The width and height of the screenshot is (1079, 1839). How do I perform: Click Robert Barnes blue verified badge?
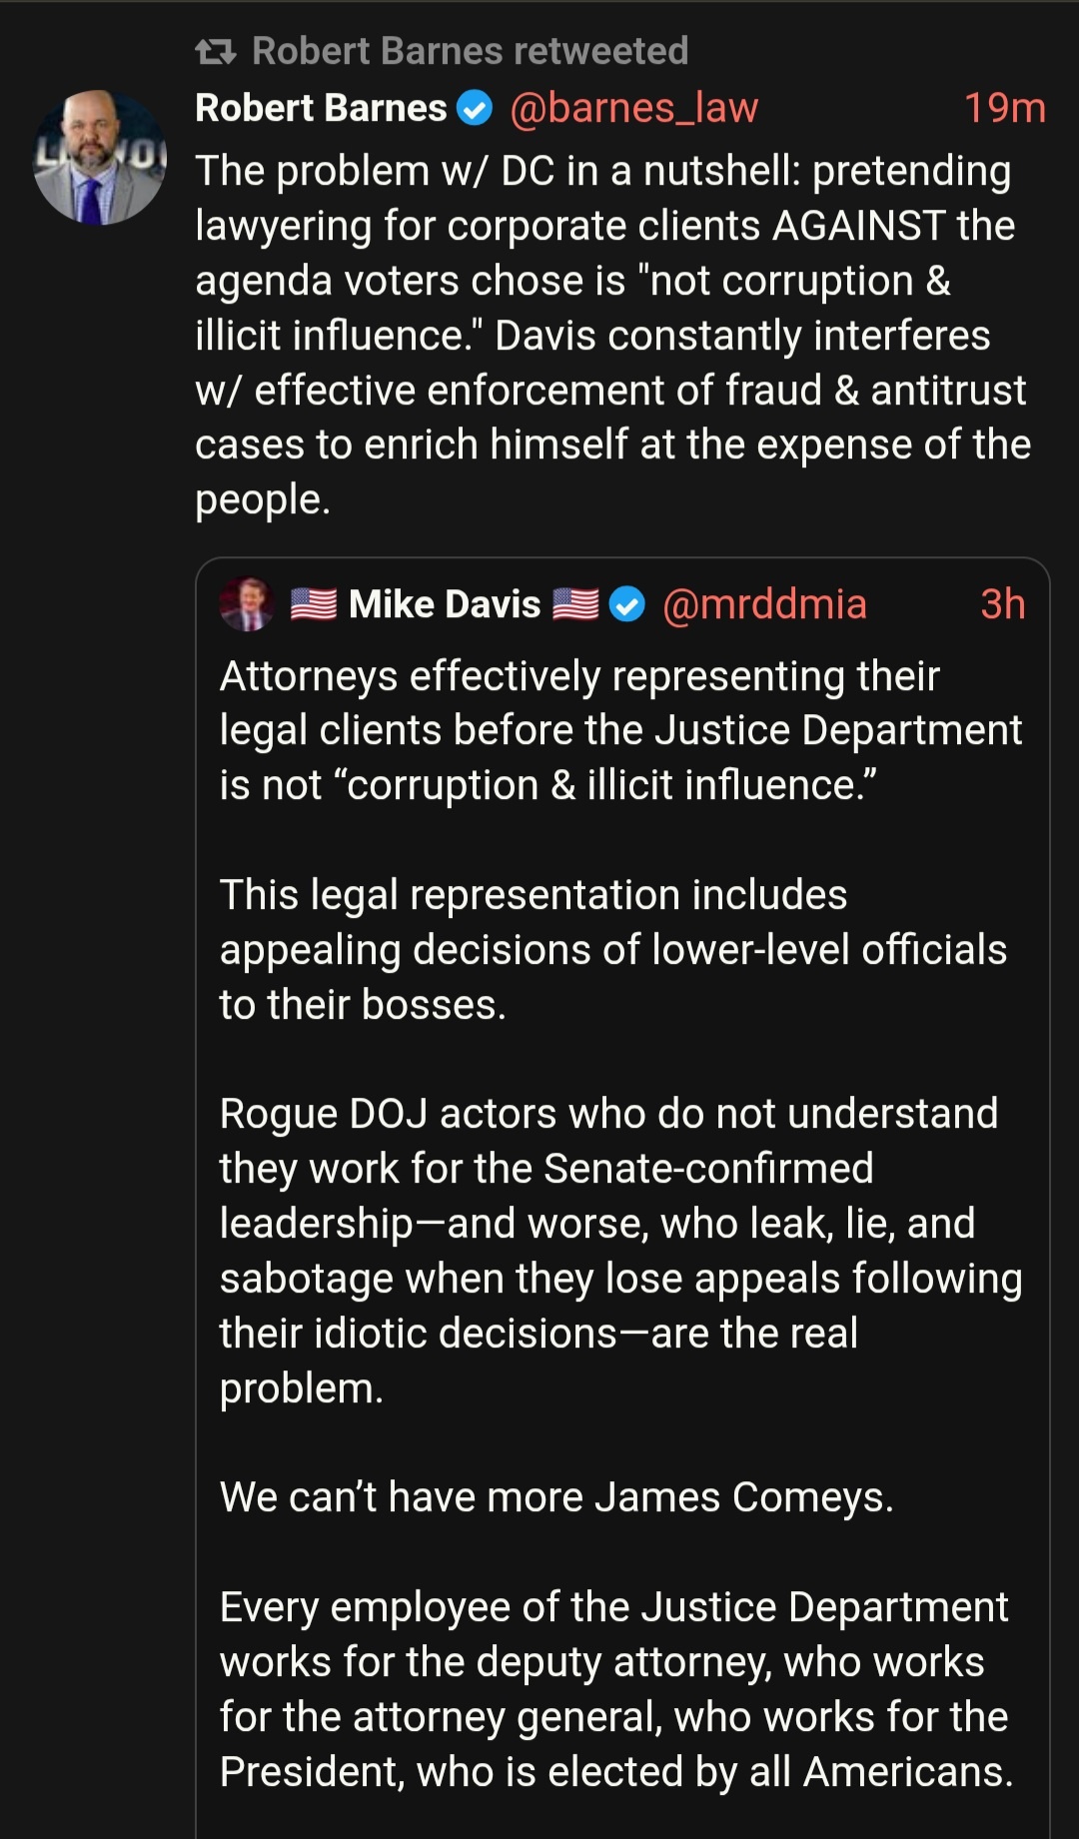click(x=475, y=108)
